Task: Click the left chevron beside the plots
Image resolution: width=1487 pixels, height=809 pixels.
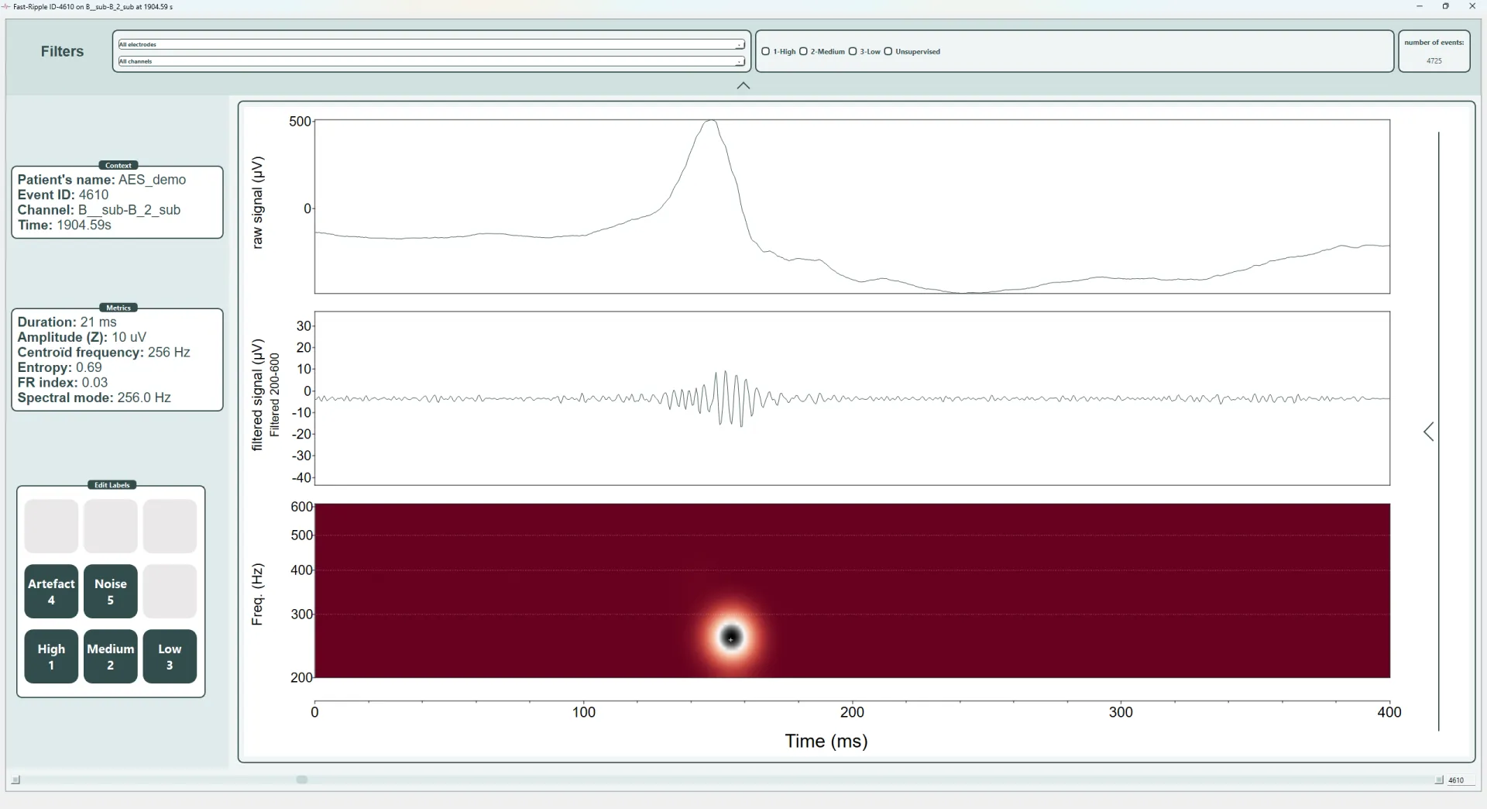Action: 1429,432
